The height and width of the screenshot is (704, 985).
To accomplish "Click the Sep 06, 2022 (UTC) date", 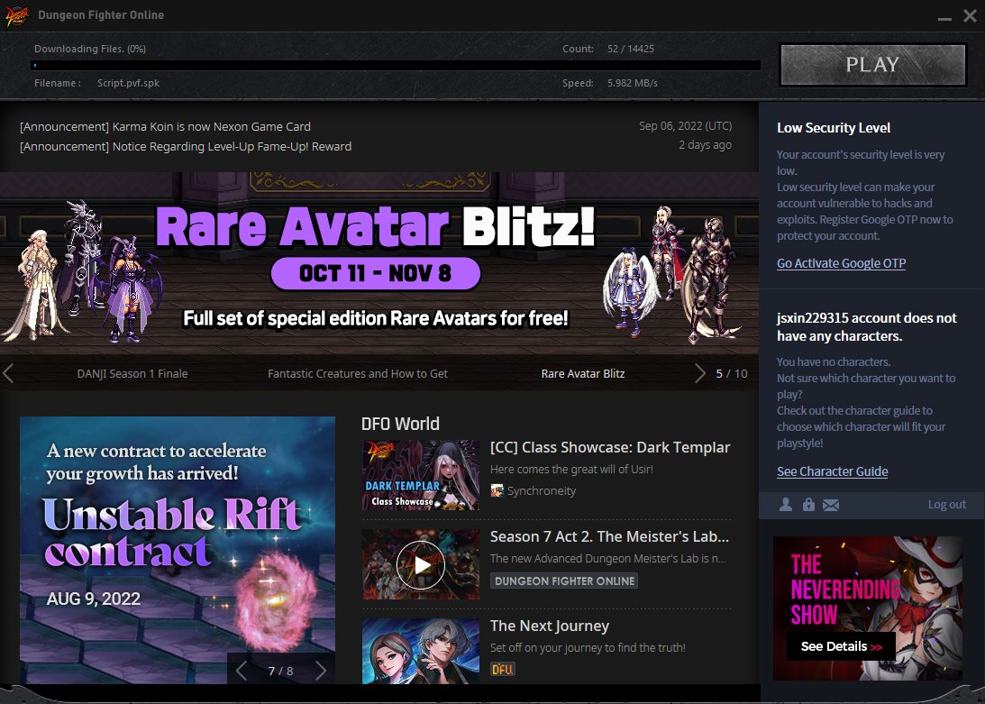I will (685, 125).
